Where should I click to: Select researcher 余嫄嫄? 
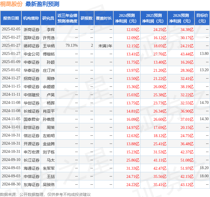click(x=49, y=86)
